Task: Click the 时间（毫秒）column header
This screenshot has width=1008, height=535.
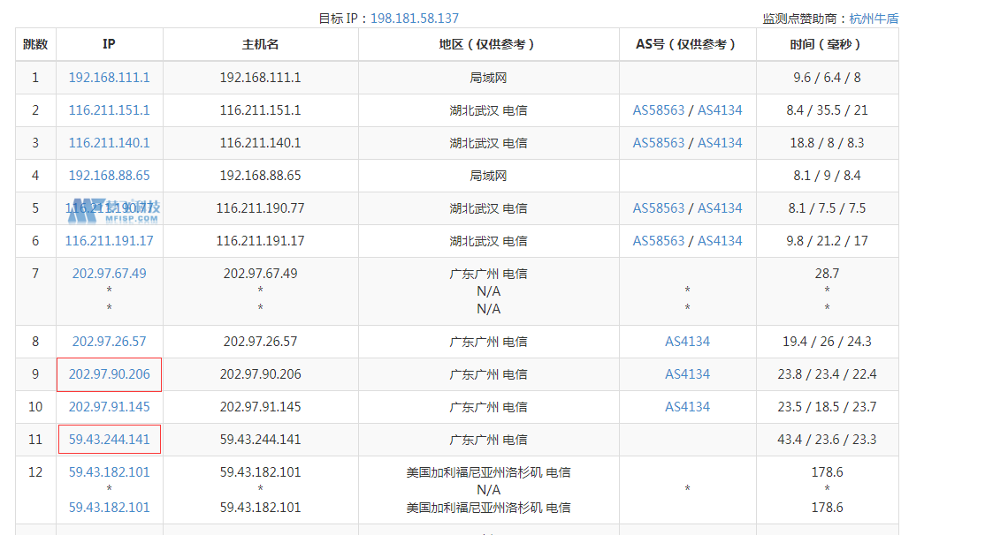Action: 826,44
